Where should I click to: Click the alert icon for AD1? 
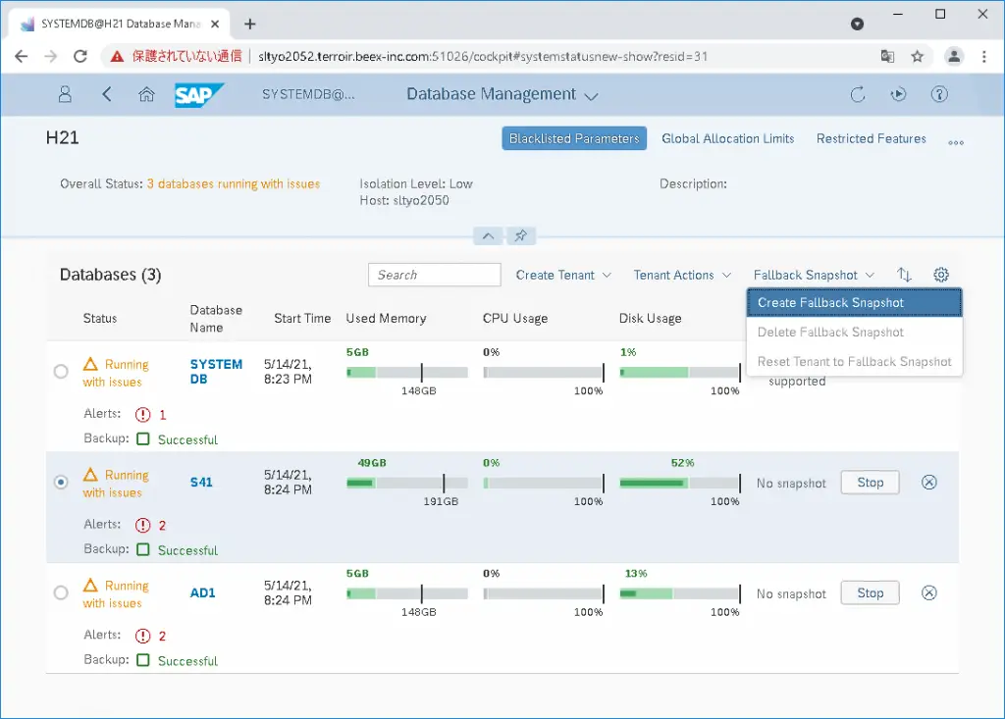(x=143, y=636)
